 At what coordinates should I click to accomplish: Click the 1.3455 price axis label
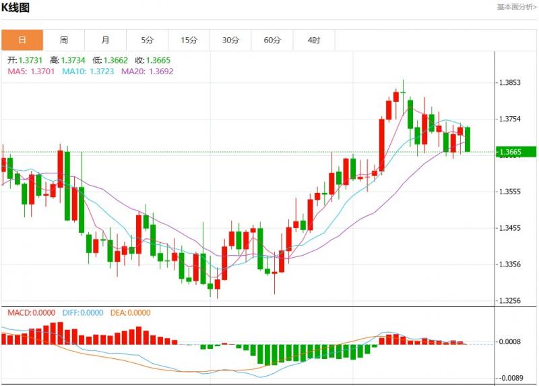pos(510,228)
